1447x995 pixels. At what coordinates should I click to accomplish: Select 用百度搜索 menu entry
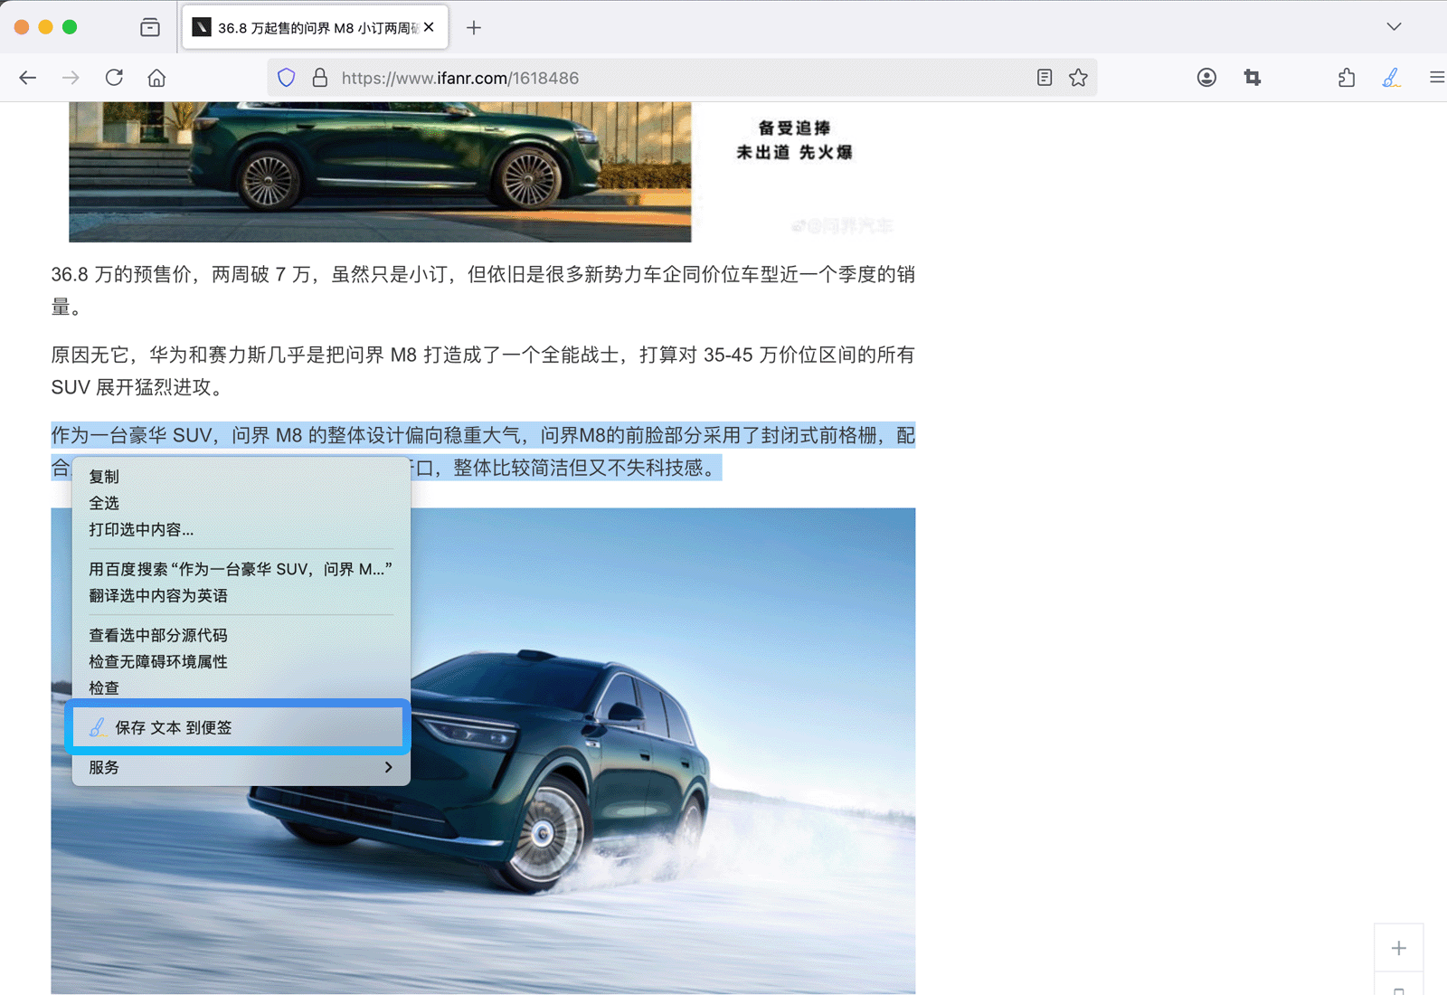[x=241, y=569]
